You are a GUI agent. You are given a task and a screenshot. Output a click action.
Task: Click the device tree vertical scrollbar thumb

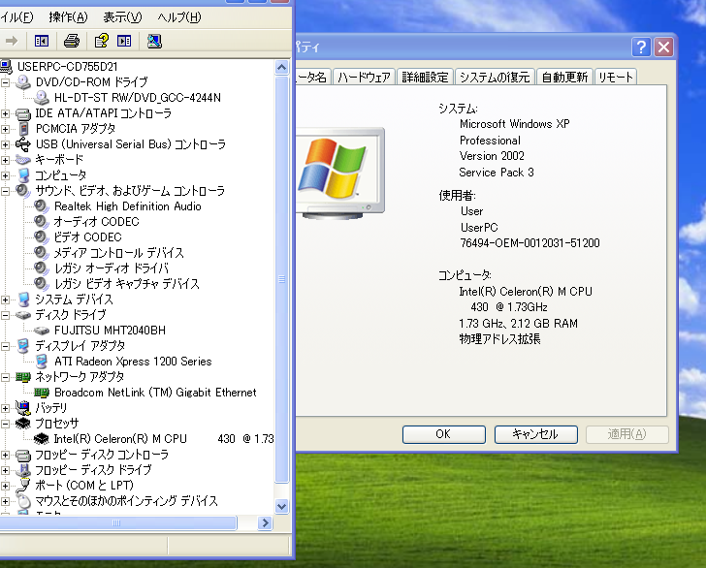[x=281, y=279]
